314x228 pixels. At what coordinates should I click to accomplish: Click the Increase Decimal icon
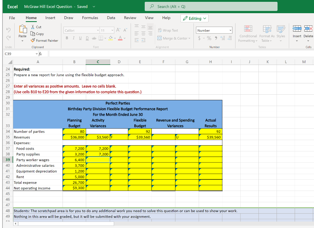[x=223, y=38]
